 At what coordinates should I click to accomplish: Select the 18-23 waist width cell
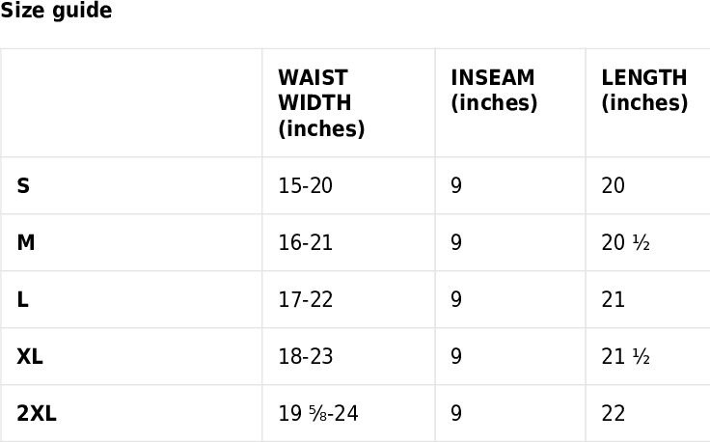pyautogui.click(x=348, y=357)
